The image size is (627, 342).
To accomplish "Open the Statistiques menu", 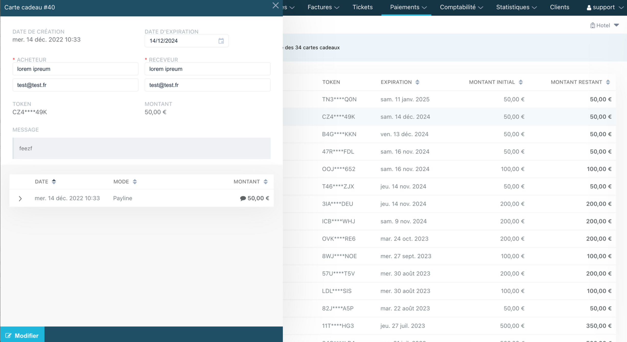I will (516, 7).
